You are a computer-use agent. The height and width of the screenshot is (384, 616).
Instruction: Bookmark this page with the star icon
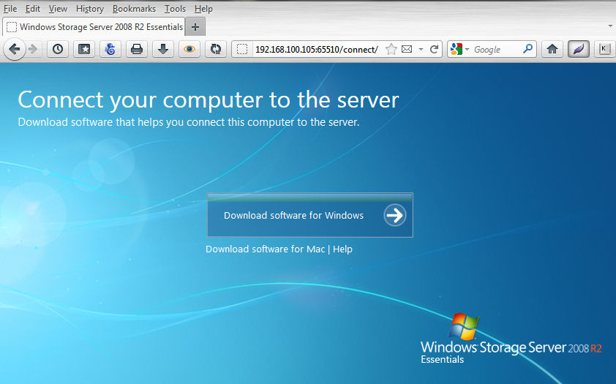pos(391,50)
